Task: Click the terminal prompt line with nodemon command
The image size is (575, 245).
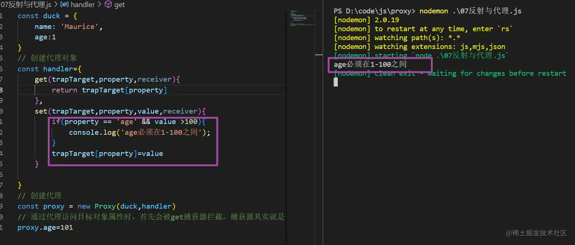Action: click(427, 11)
